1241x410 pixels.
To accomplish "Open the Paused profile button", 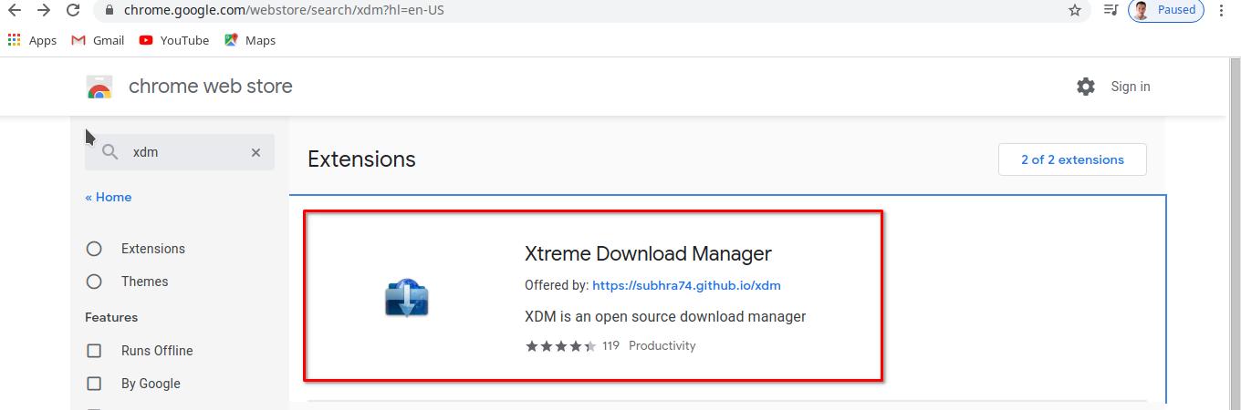I will point(1166,10).
